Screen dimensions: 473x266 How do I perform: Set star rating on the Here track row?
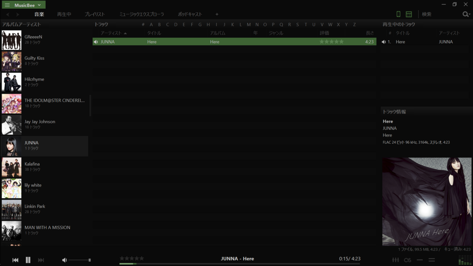332,42
